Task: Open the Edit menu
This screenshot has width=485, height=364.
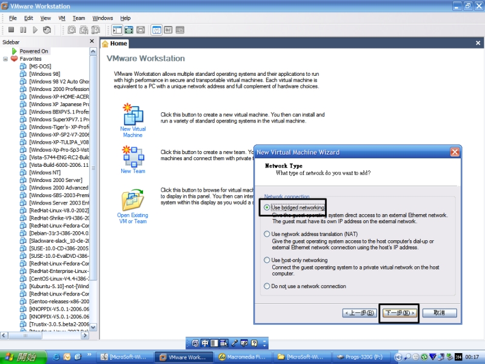Action: tap(28, 18)
